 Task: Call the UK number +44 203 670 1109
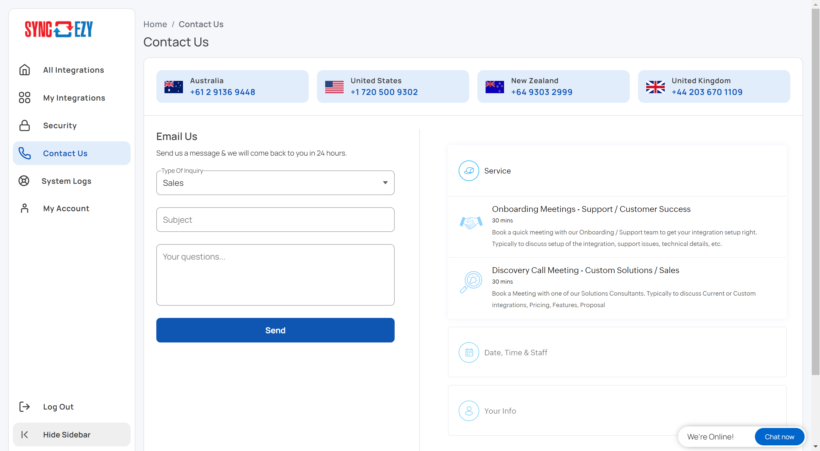[707, 92]
